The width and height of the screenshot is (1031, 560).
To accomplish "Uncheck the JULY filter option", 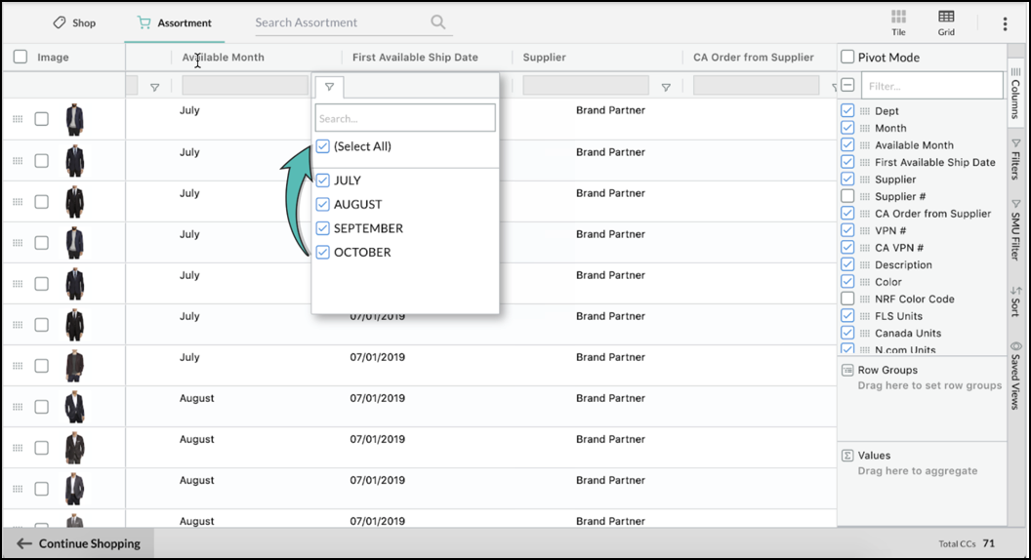I will point(323,180).
